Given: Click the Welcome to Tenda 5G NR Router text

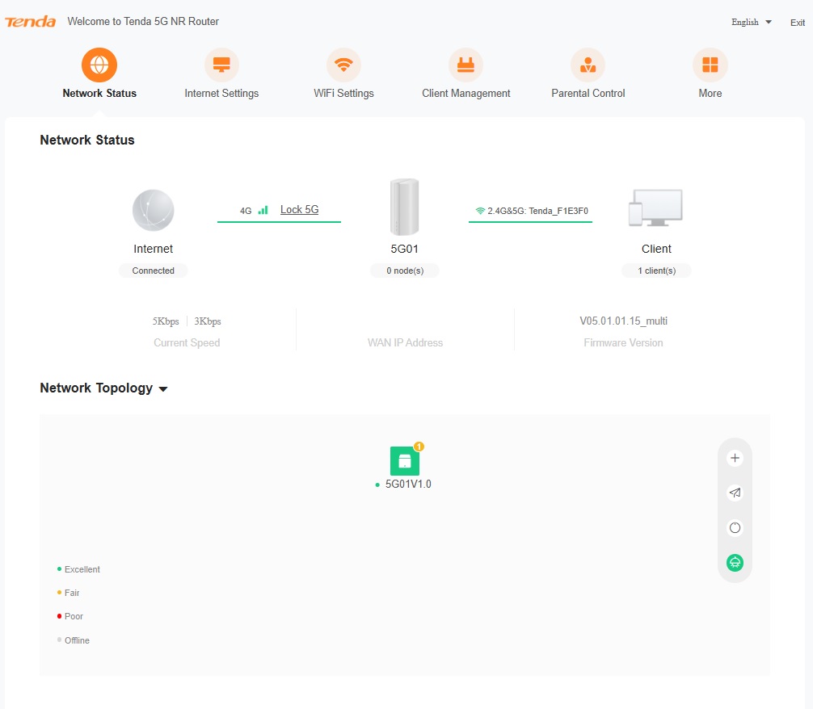Looking at the screenshot, I should [143, 21].
